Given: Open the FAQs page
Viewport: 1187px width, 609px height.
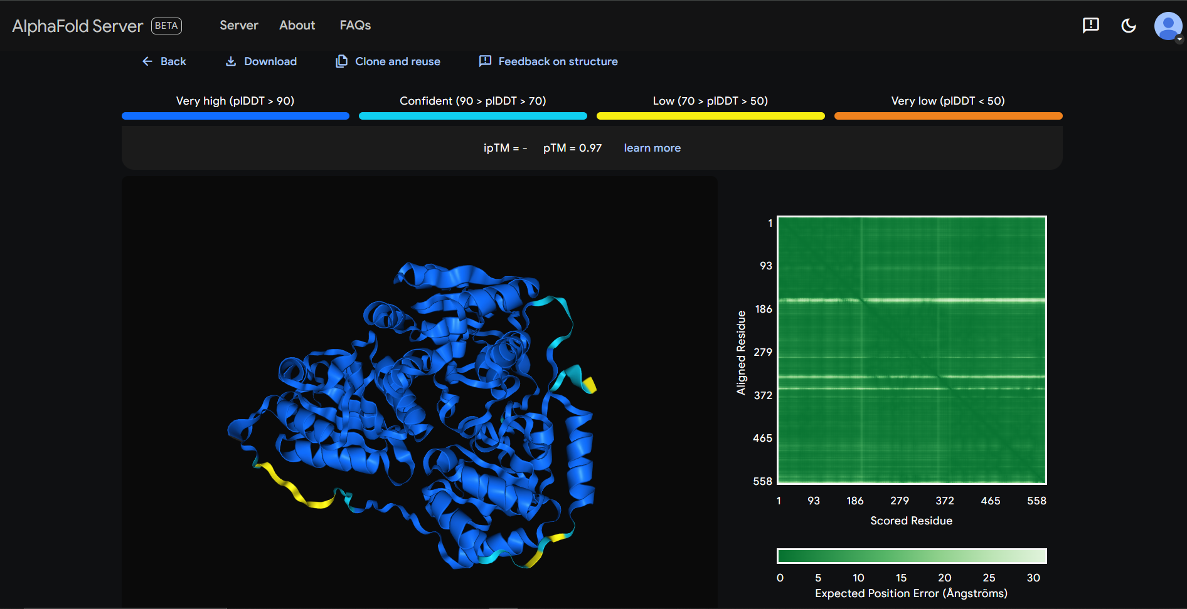Looking at the screenshot, I should click(x=355, y=26).
